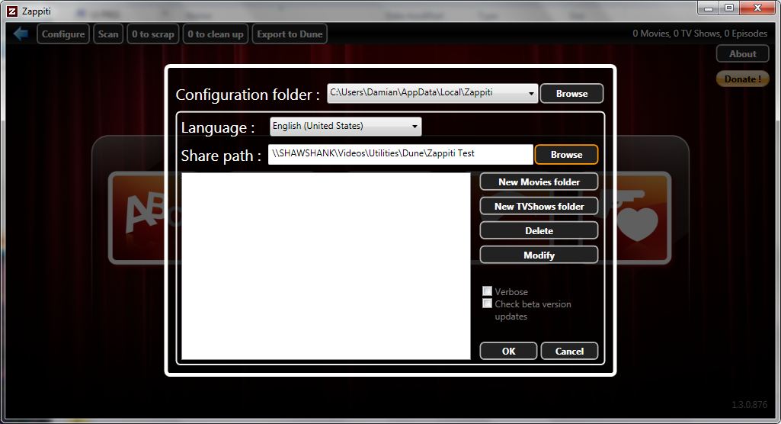The image size is (781, 424).
Task: Minimize the Zappiti window
Action: pyautogui.click(x=709, y=8)
